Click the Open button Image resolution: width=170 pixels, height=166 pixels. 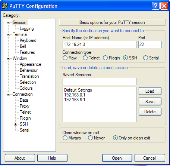pyautogui.click(x=117, y=158)
